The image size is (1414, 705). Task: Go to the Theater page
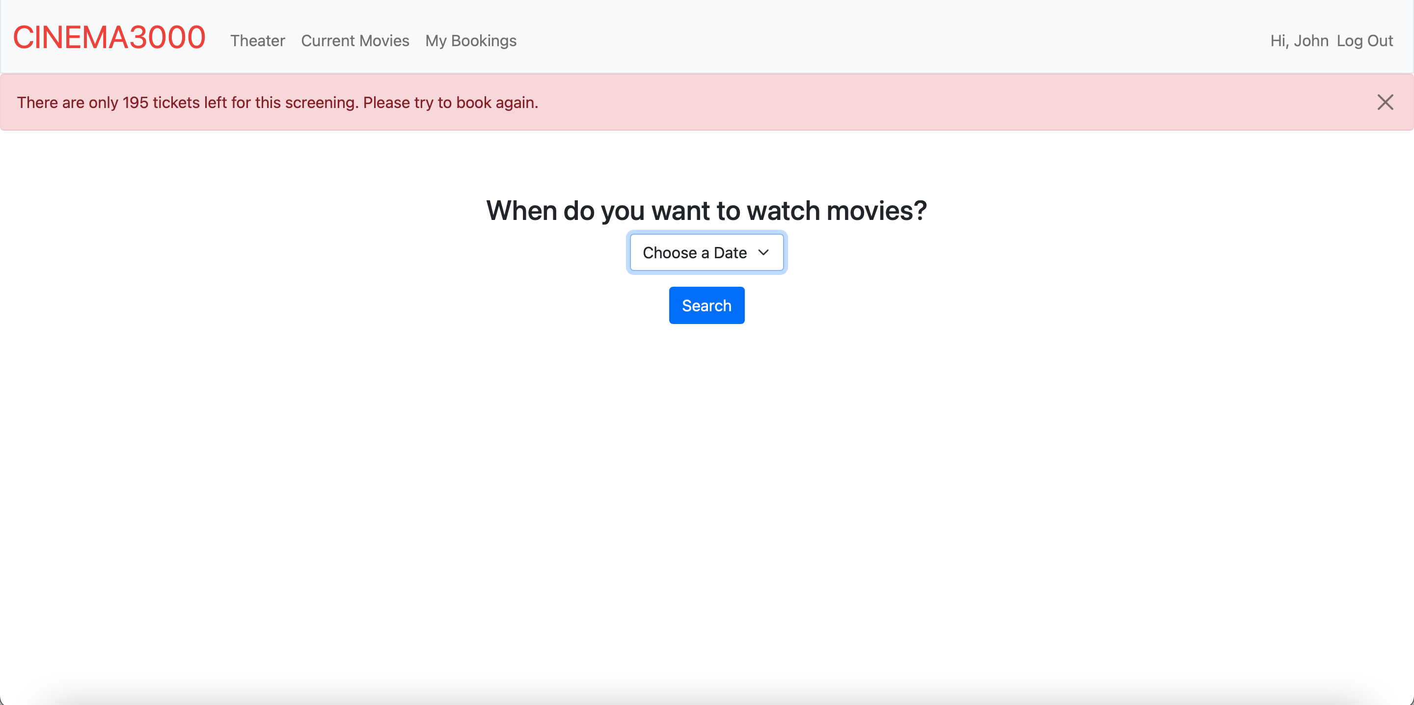[x=257, y=41]
